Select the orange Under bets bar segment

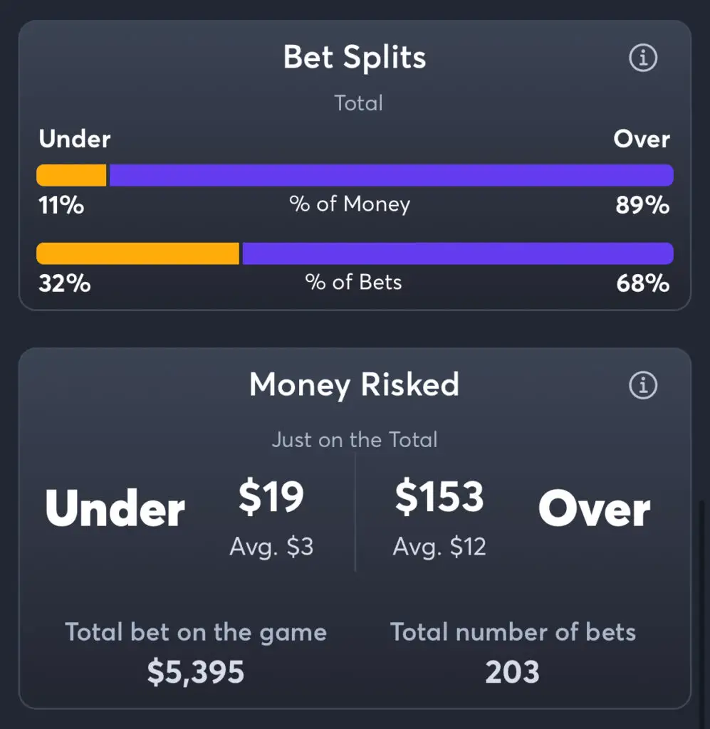[137, 253]
